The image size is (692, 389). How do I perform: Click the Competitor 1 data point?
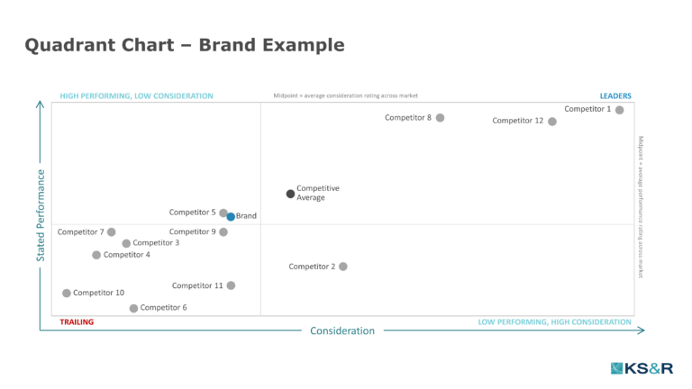click(619, 110)
